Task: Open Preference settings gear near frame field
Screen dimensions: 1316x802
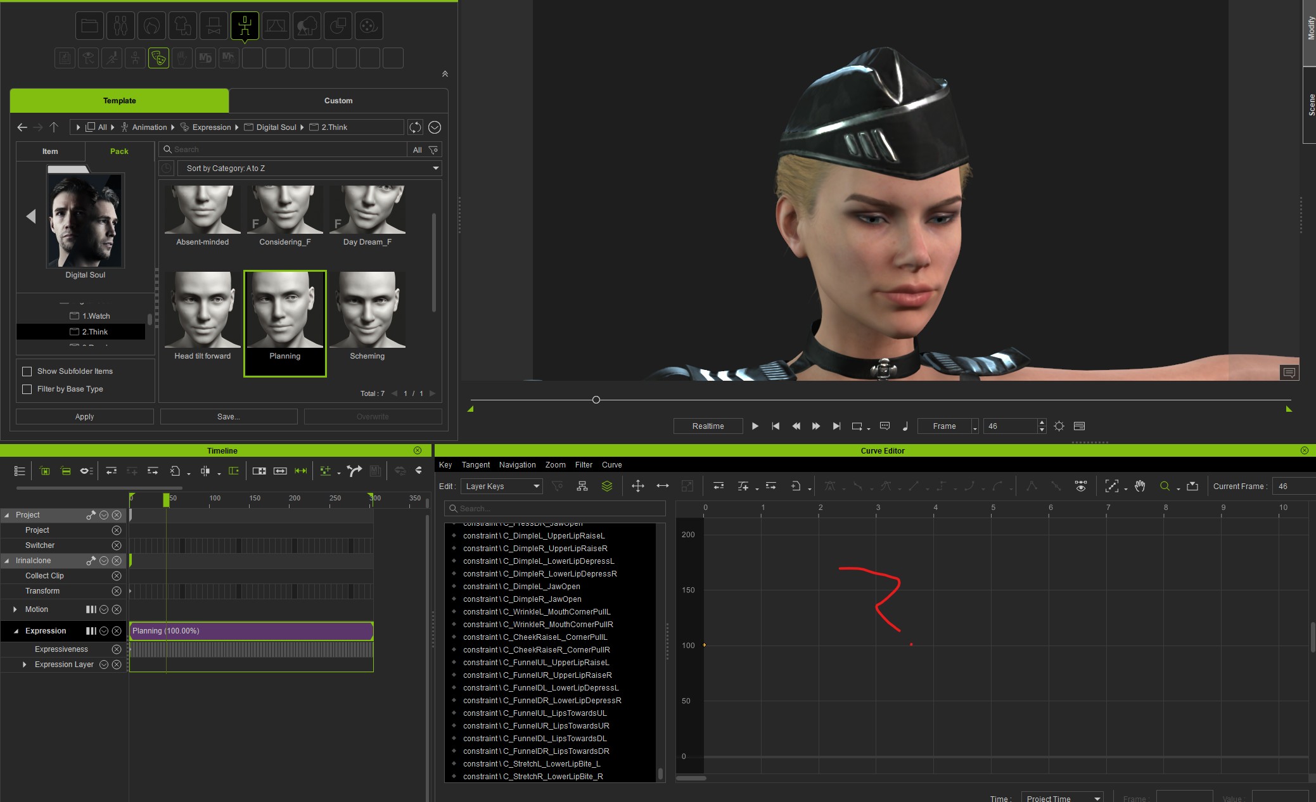Action: pos(1059,426)
